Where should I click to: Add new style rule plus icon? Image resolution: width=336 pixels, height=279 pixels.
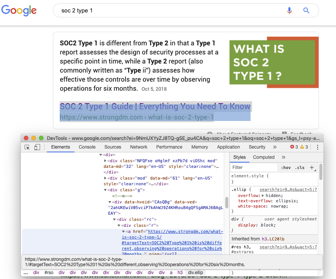click(x=312, y=167)
